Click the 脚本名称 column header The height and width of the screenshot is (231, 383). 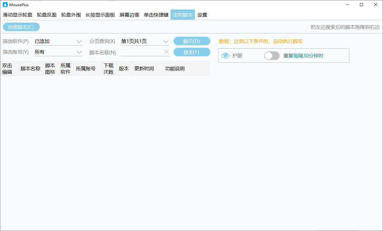point(30,68)
